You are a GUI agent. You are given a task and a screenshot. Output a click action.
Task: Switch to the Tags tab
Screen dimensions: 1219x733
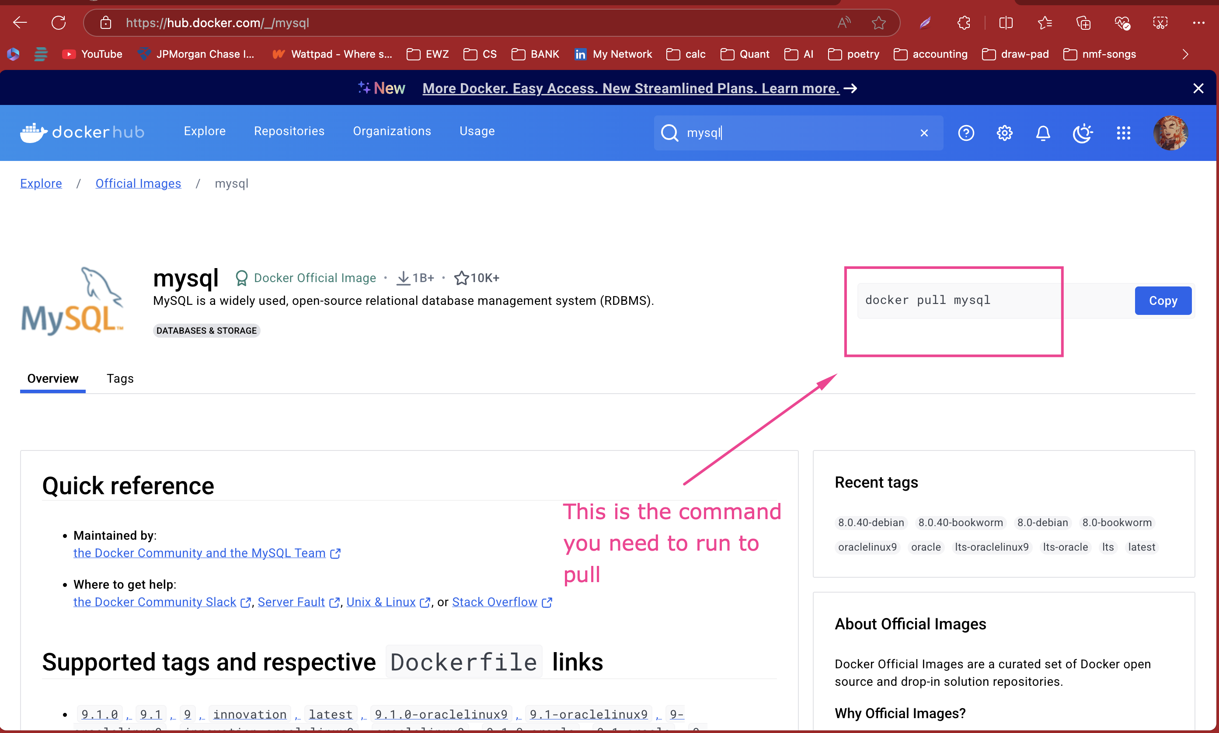point(120,378)
